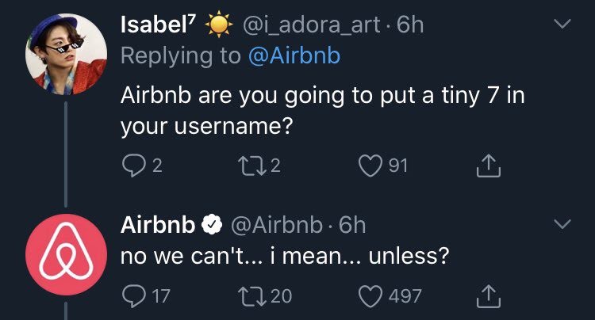The width and height of the screenshot is (595, 320).
Task: Click the @Airbnb handle beside the verified badge
Action: pyautogui.click(x=278, y=226)
